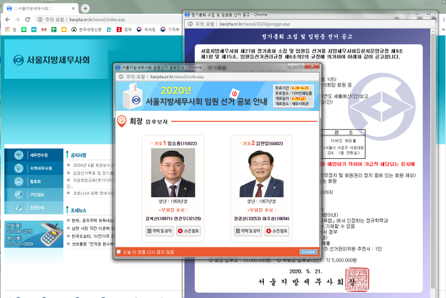Viewport: 446px width, 298px height.
Task: Open 구인정보 sidebar menu
Action: coord(34,194)
